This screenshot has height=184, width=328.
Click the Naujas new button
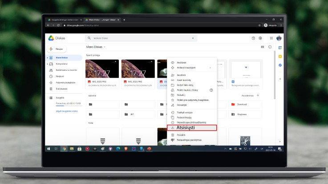click(57, 49)
